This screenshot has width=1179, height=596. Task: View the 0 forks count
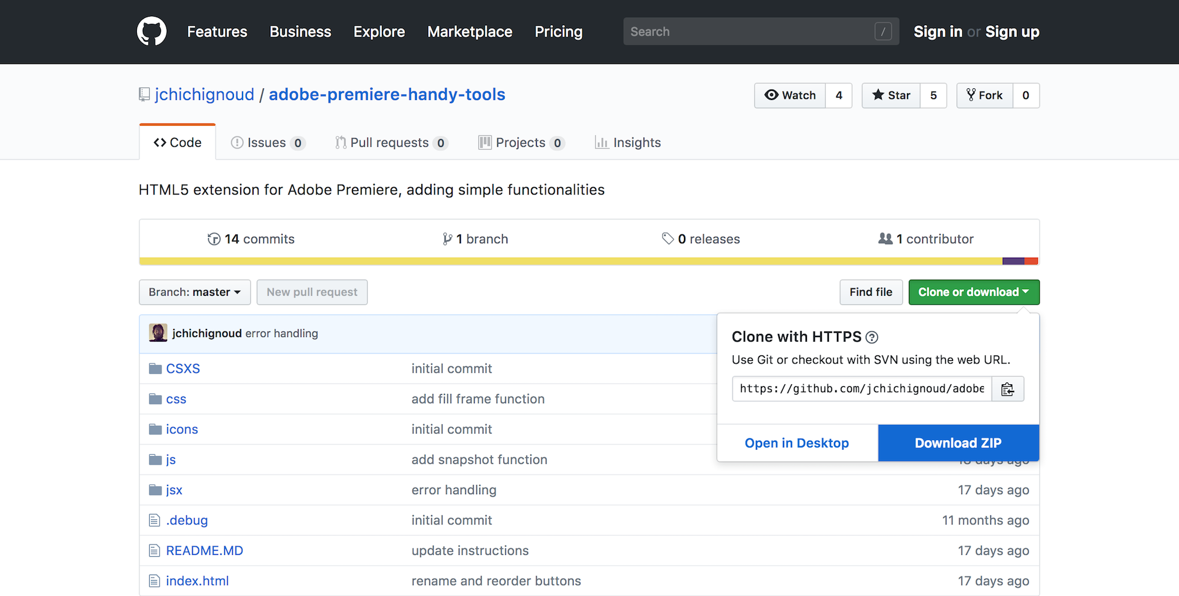click(x=1025, y=95)
